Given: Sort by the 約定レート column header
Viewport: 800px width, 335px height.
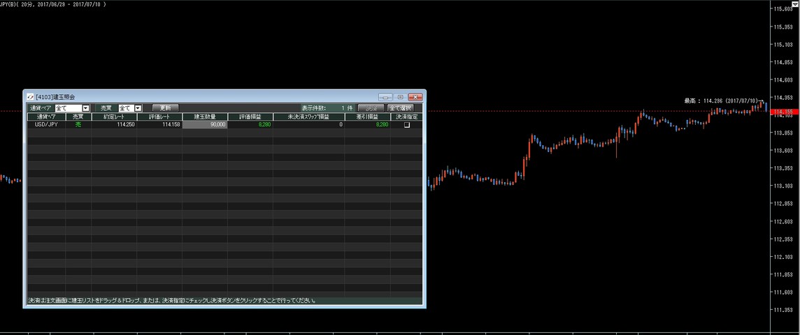Looking at the screenshot, I should pos(114,117).
